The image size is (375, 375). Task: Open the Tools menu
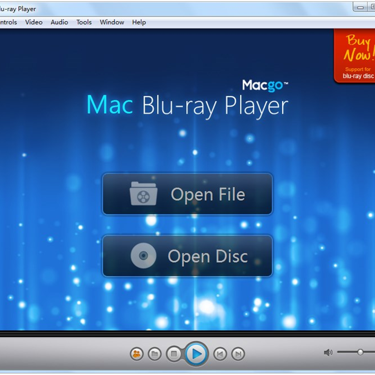[84, 22]
